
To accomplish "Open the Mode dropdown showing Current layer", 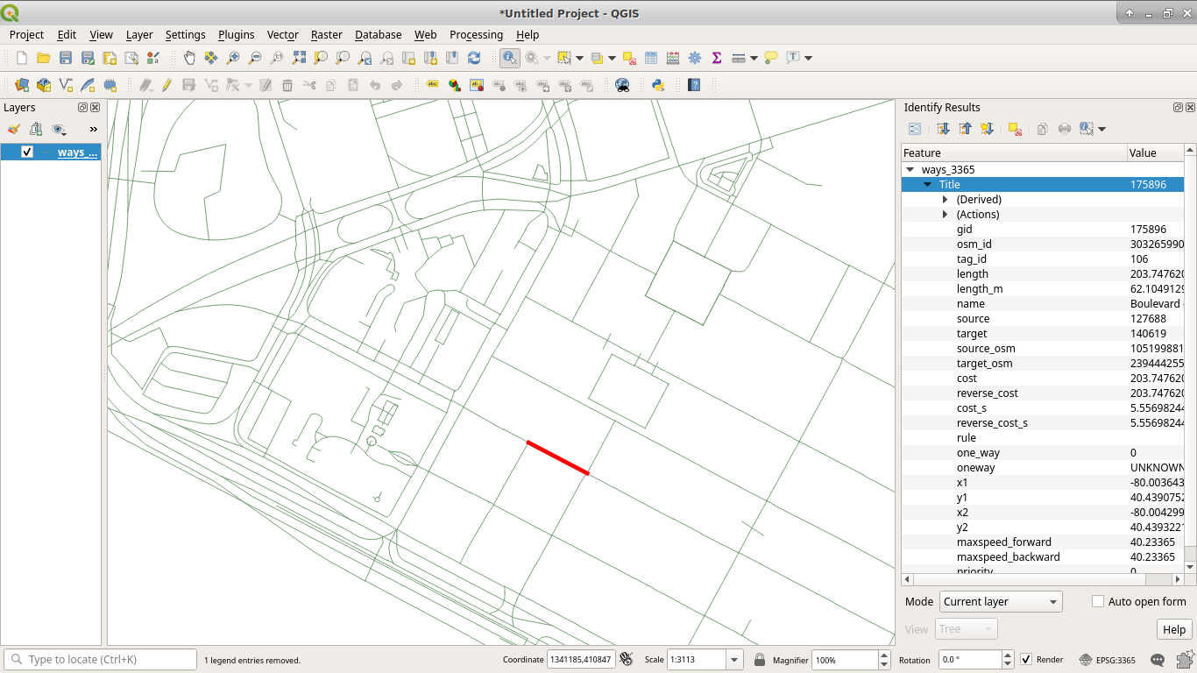I will [1000, 602].
